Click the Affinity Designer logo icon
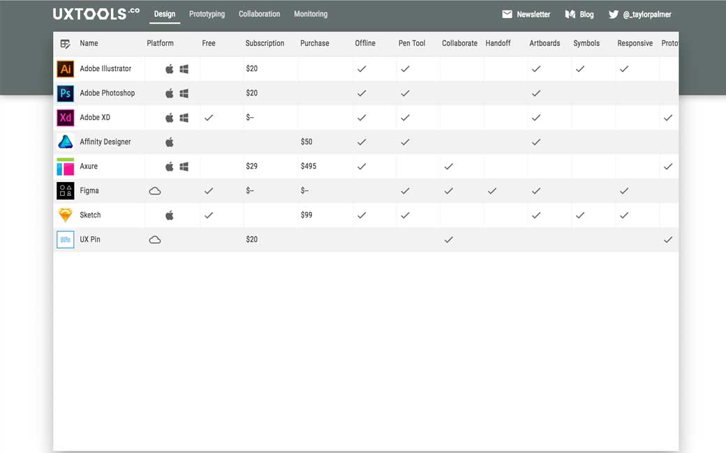This screenshot has height=453, width=726. [66, 142]
